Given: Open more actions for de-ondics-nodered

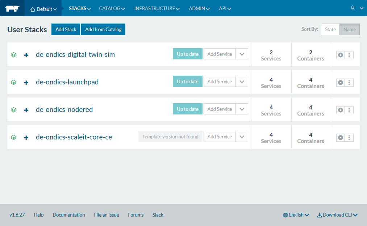Looking at the screenshot, I should [x=349, y=110].
